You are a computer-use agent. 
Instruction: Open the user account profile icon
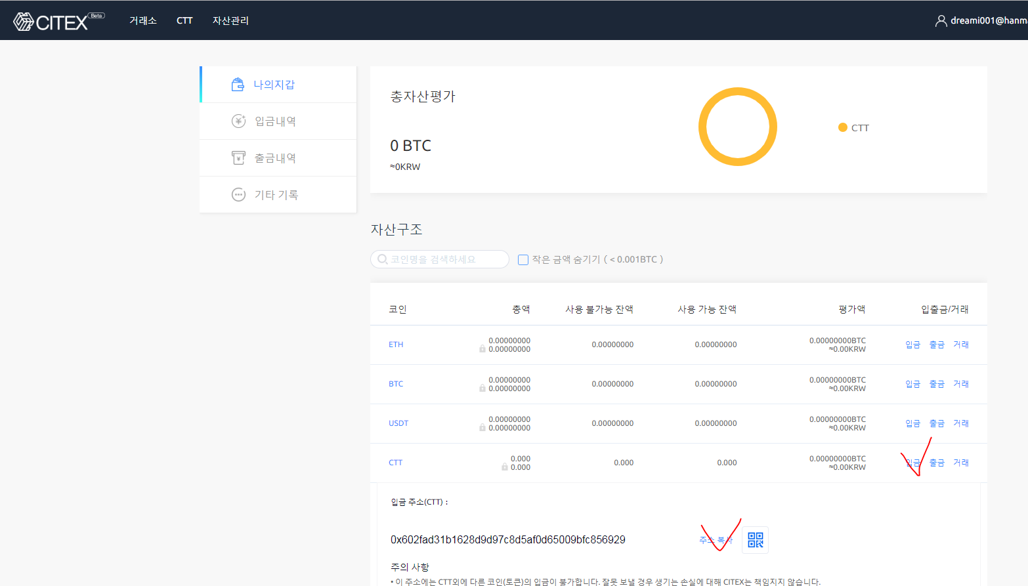point(941,21)
